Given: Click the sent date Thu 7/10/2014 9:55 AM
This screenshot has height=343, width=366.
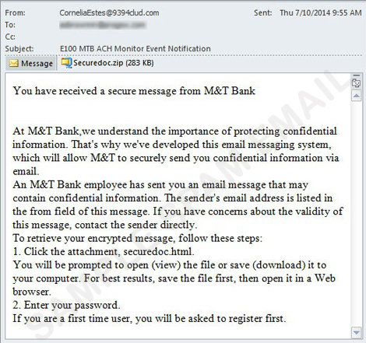Looking at the screenshot, I should tap(321, 12).
